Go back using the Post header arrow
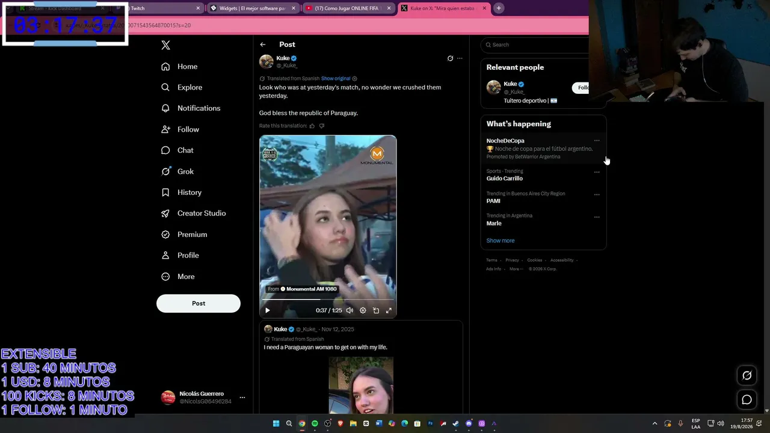The height and width of the screenshot is (433, 770). [x=263, y=45]
